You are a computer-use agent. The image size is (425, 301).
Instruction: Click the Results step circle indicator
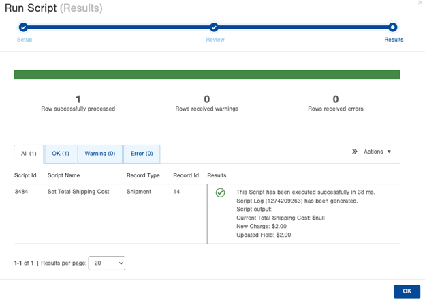[x=392, y=27]
